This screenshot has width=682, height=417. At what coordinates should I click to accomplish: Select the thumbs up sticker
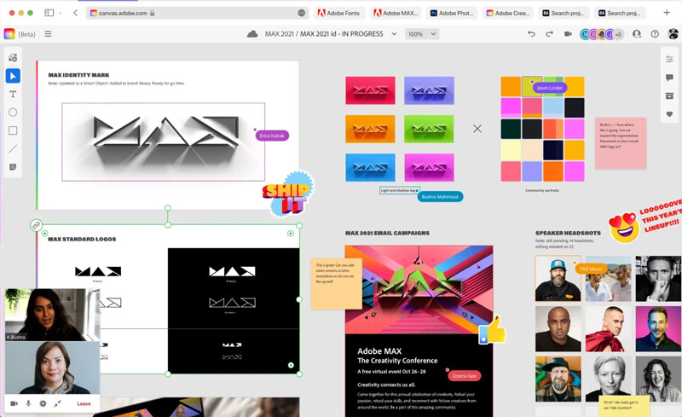[493, 329]
